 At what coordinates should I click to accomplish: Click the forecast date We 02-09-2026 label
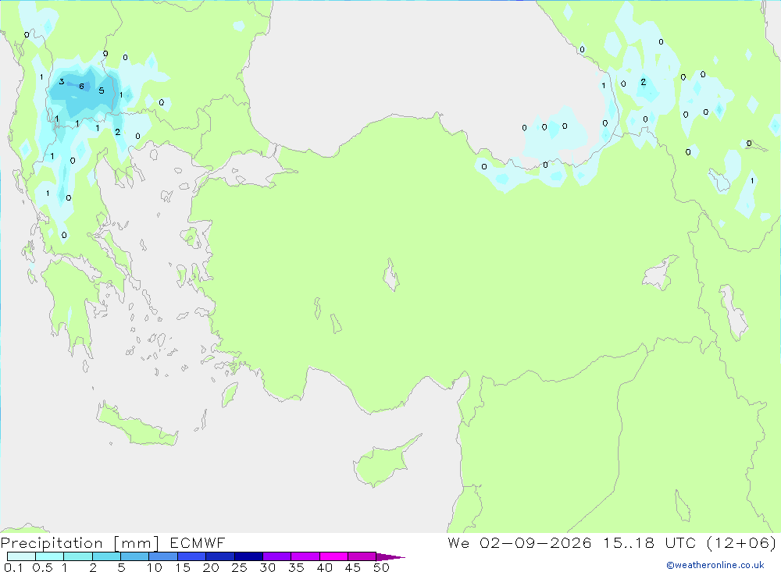coord(519,542)
